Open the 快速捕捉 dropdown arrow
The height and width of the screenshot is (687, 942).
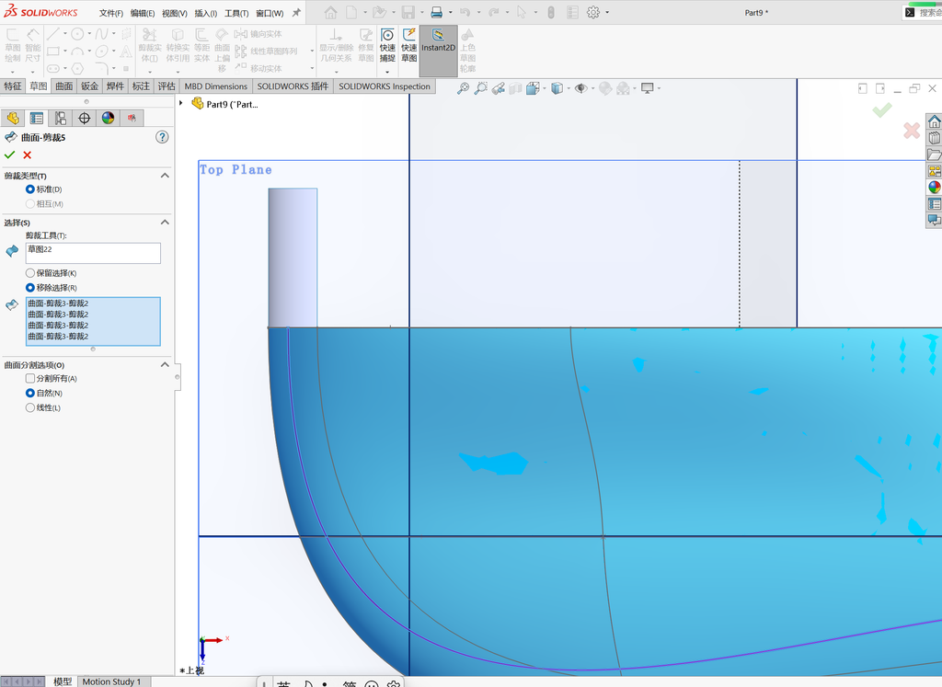coord(387,72)
